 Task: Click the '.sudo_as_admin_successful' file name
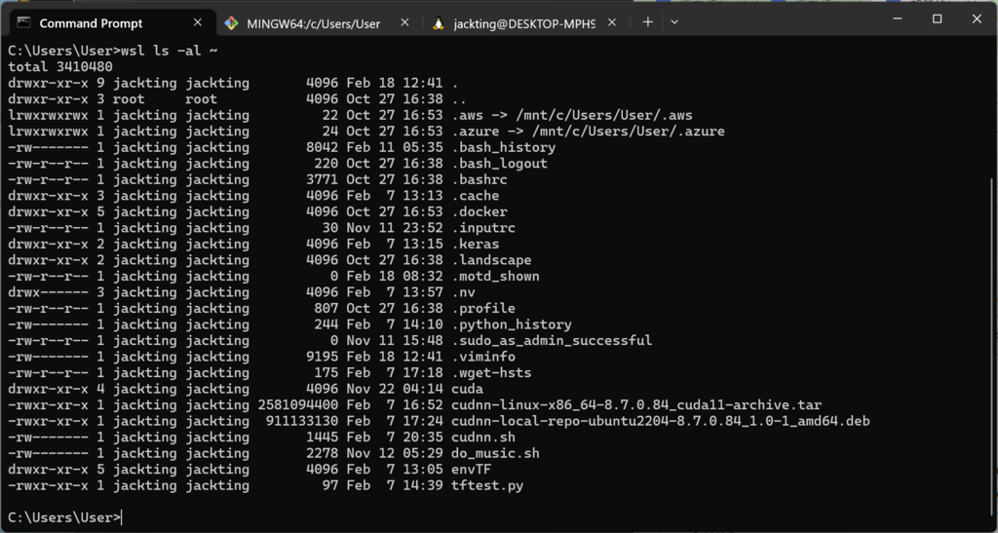coord(552,340)
